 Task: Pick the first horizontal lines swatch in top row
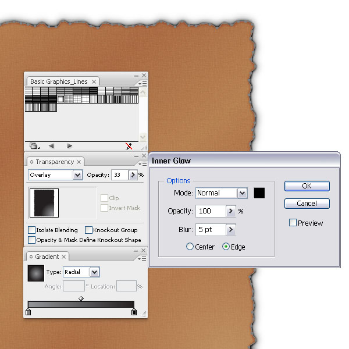tap(29, 91)
